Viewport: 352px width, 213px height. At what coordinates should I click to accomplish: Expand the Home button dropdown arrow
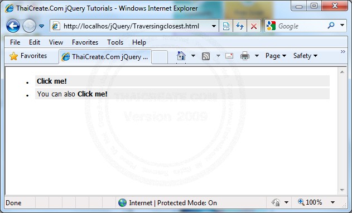[193, 56]
